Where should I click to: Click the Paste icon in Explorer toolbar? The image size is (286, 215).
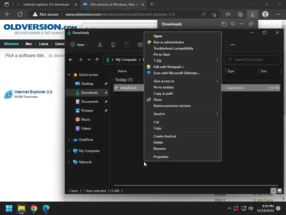pos(127,45)
